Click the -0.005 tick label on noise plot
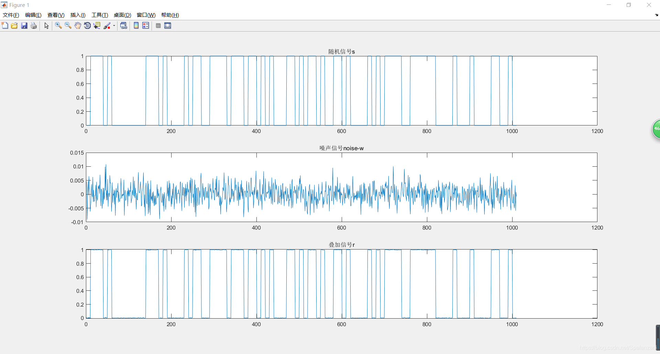660x354 pixels. [x=76, y=209]
